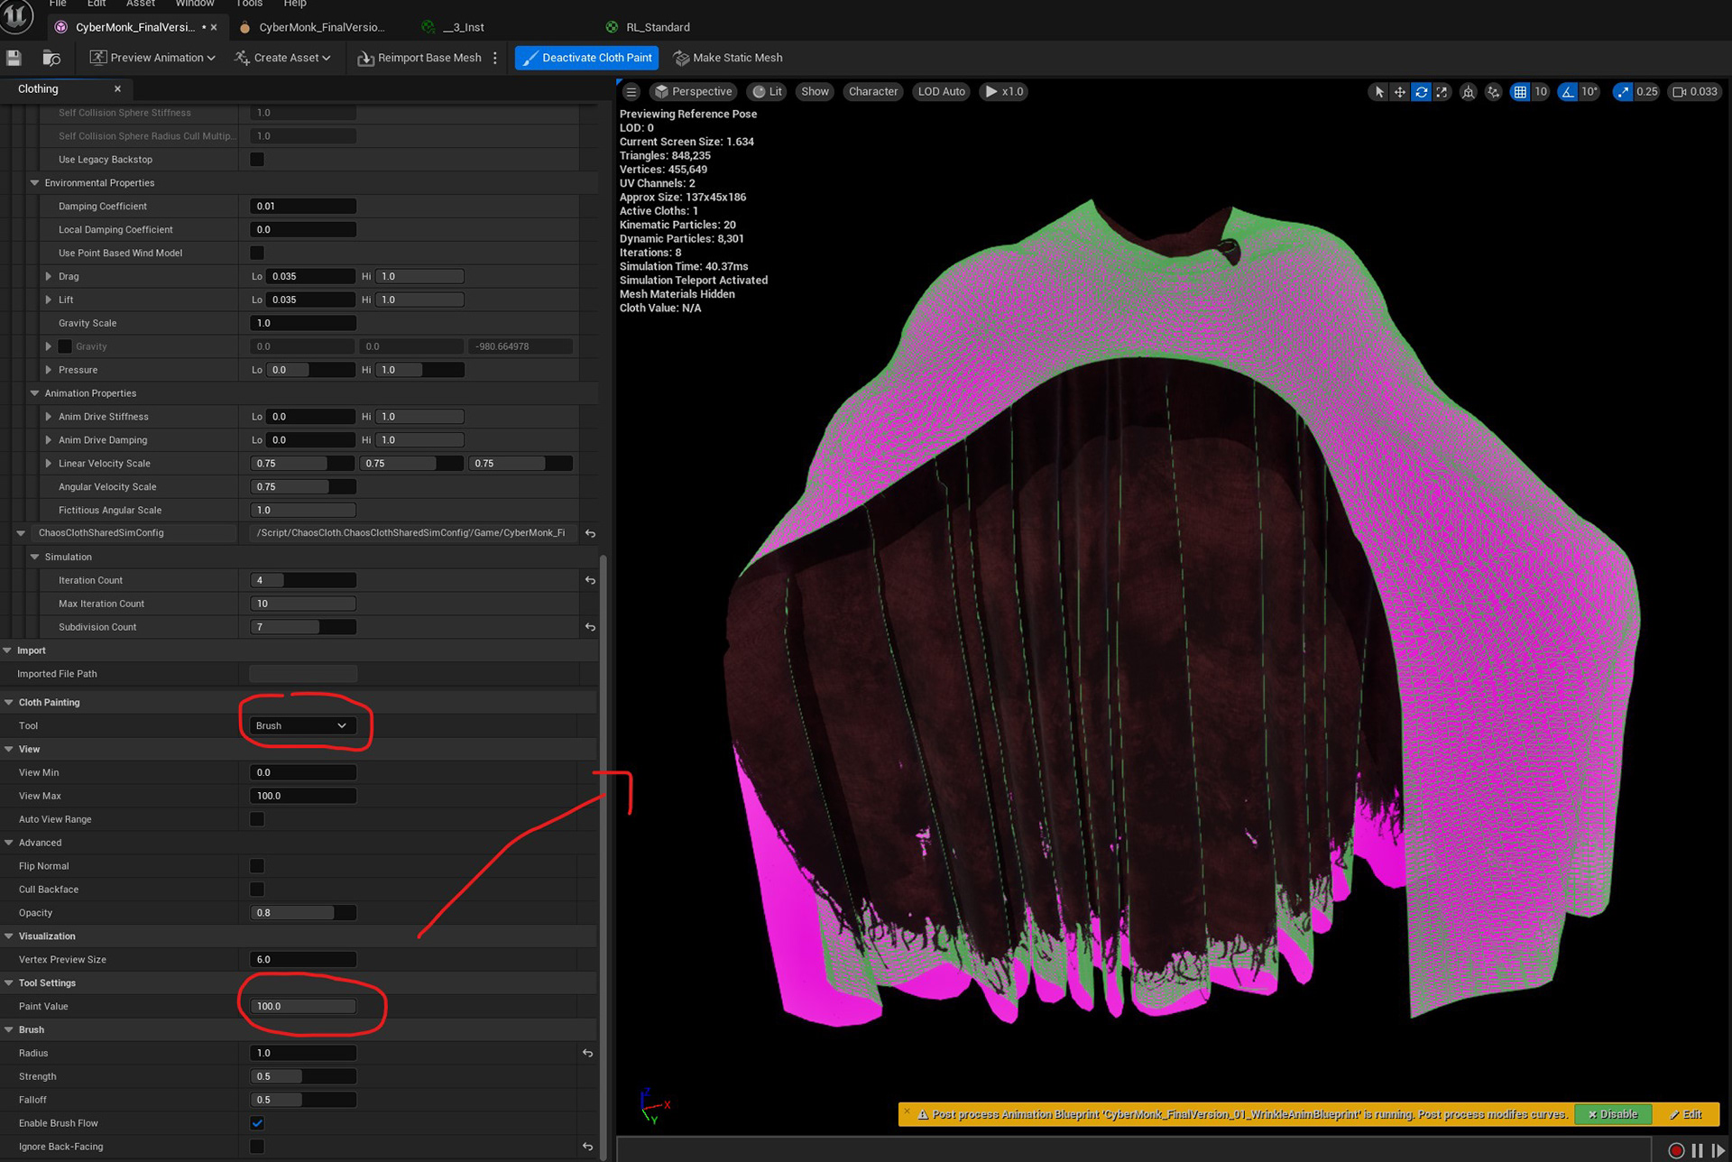The image size is (1732, 1162).
Task: Open the Window menu
Action: [194, 4]
